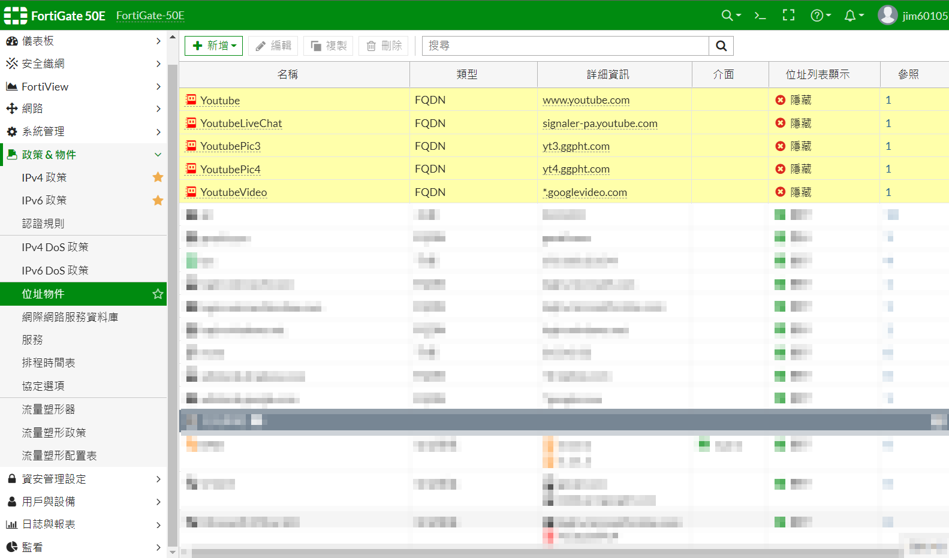Open the CLI console icon
Image resolution: width=949 pixels, height=558 pixels.
760,16
